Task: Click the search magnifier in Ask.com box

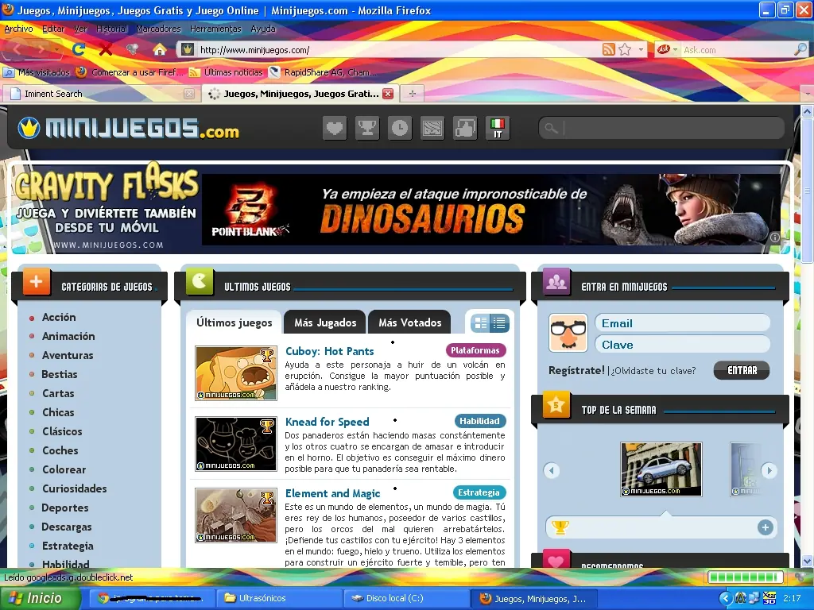Action: pyautogui.click(x=800, y=49)
